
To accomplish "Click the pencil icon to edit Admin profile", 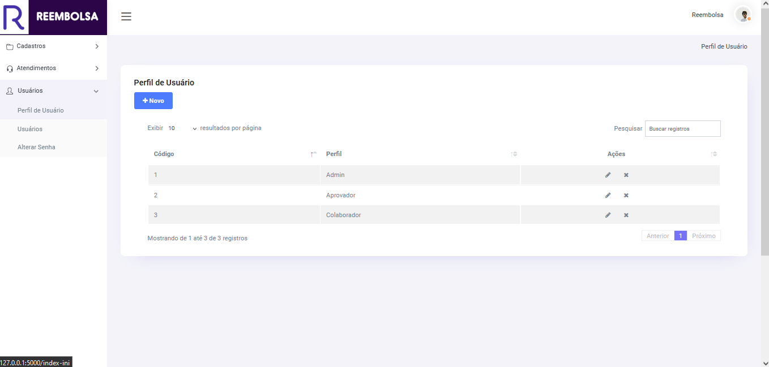I will coord(608,175).
